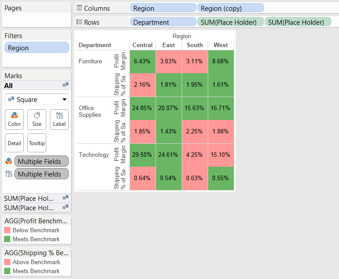Open the Square mark type dropdown
The width and height of the screenshot is (339, 279).
tap(37, 99)
